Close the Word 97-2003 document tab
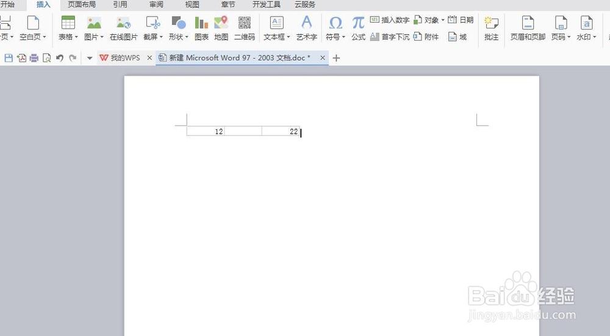 point(323,58)
